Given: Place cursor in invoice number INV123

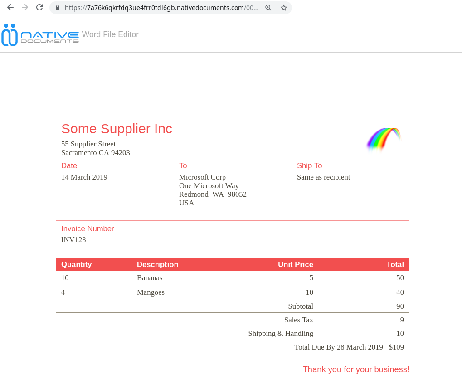Looking at the screenshot, I should 73,240.
